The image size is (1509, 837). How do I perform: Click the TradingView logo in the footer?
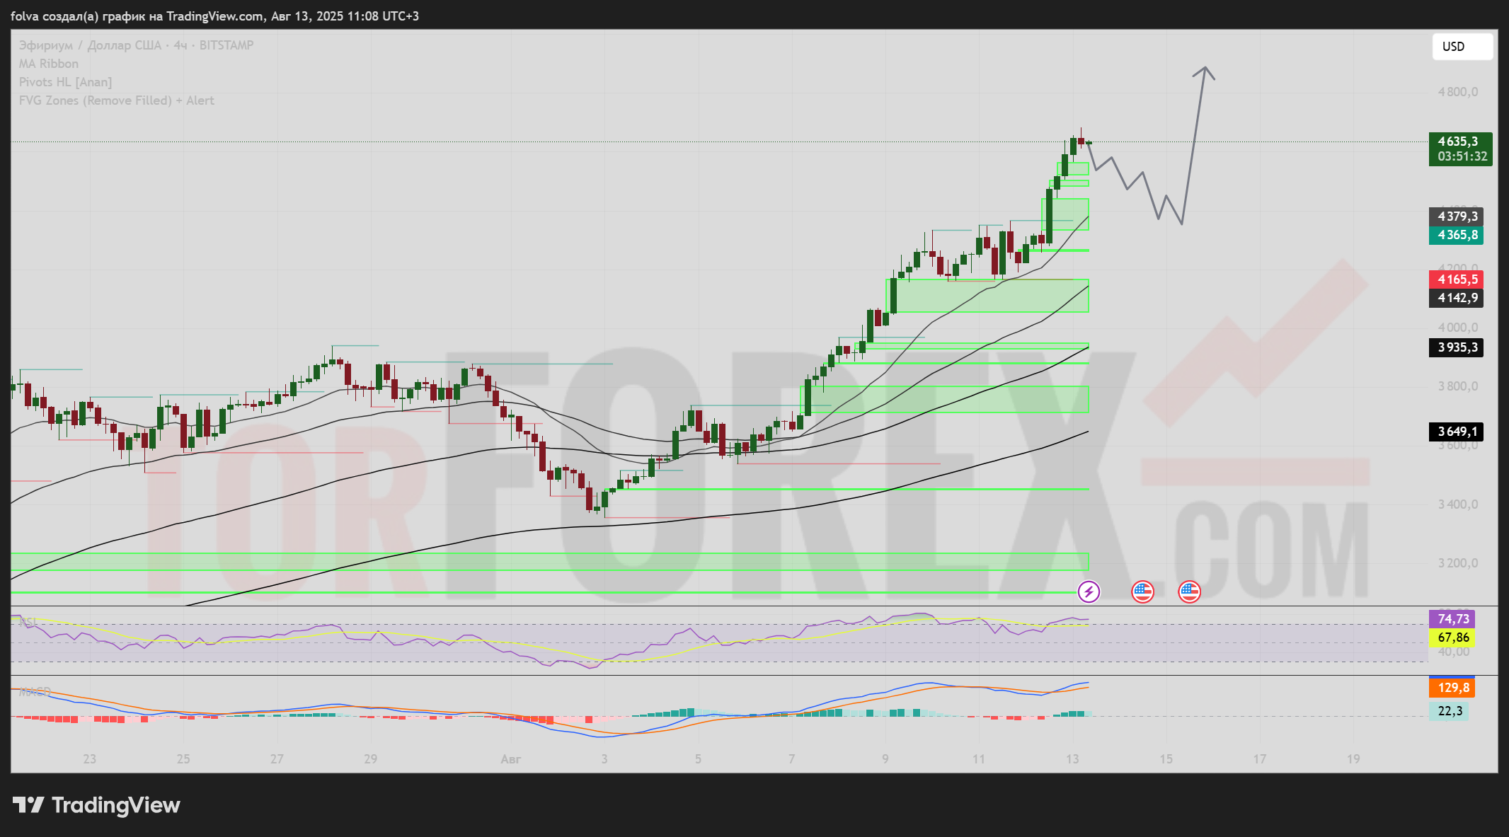tap(97, 805)
